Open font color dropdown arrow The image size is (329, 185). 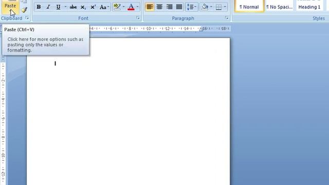click(x=137, y=7)
